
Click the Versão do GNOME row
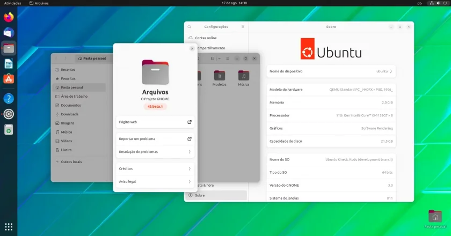tap(331, 186)
